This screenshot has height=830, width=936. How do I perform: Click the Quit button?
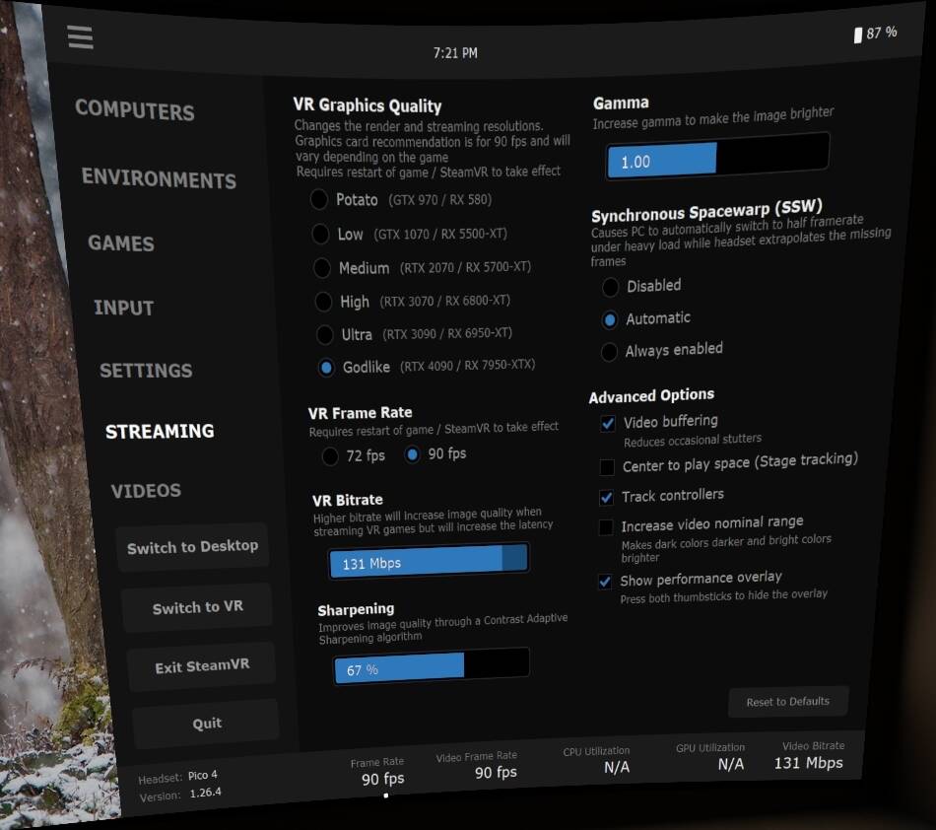pos(206,724)
